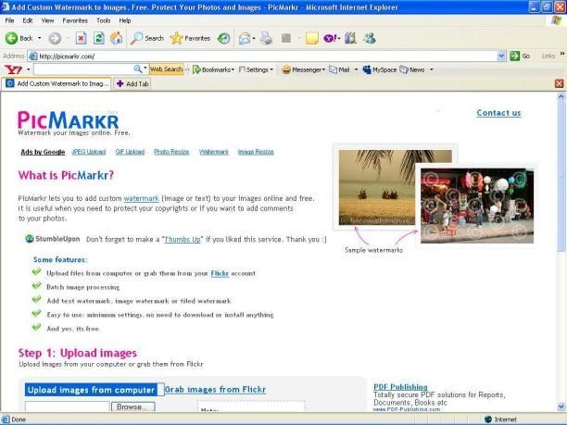Expand the Links toolbar chevron
567x425 pixels.
[x=562, y=54]
